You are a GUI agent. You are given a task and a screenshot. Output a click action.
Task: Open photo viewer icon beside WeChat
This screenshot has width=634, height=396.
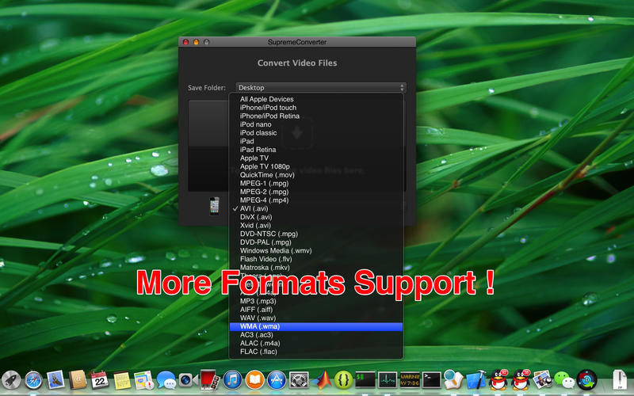click(542, 380)
